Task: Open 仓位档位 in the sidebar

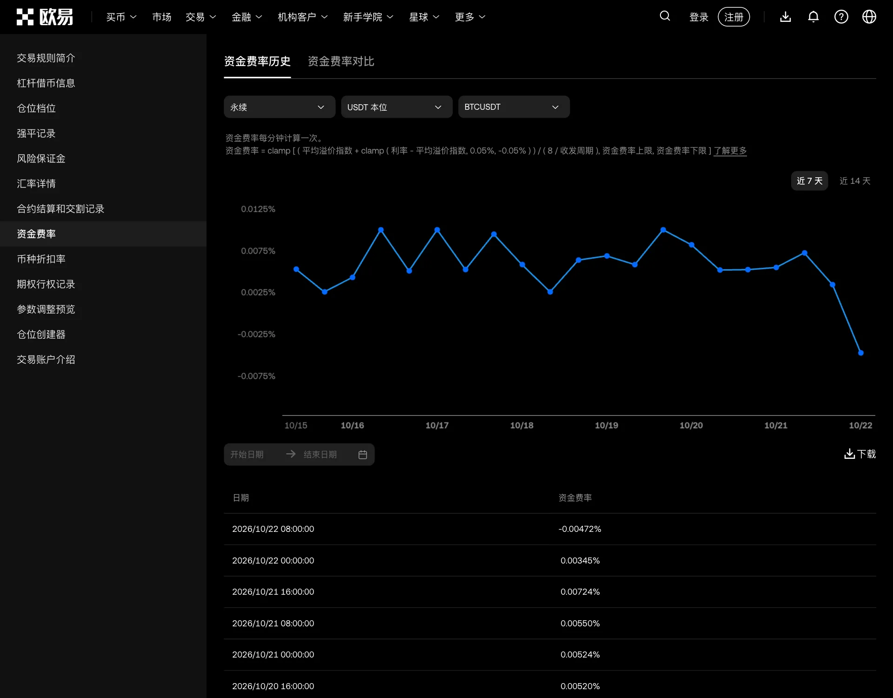Action: (x=103, y=108)
